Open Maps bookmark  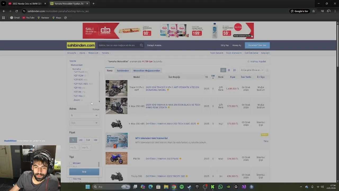pos(57,18)
